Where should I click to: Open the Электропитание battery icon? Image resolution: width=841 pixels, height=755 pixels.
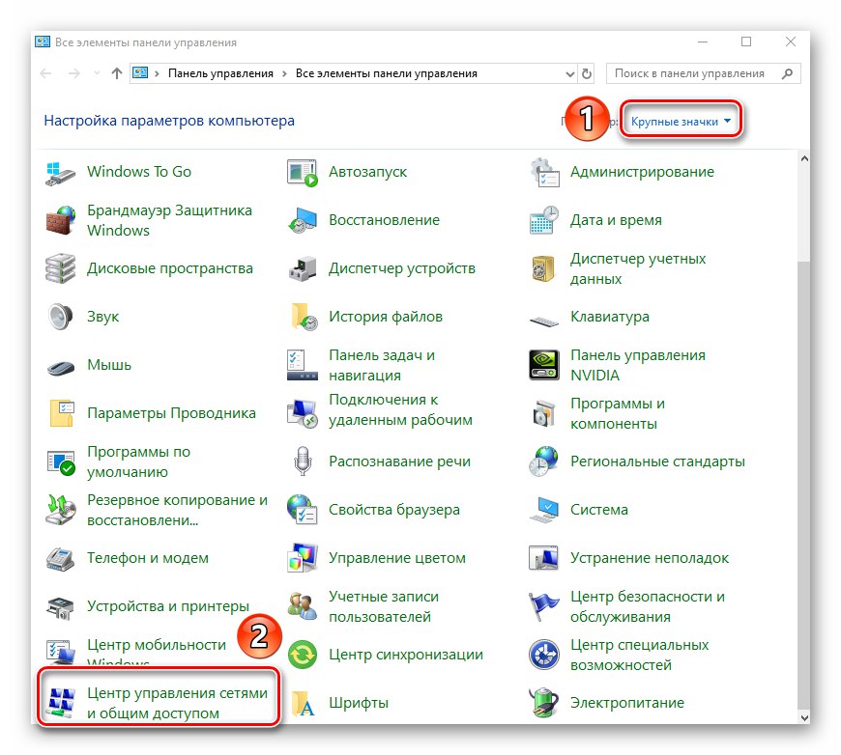(544, 703)
